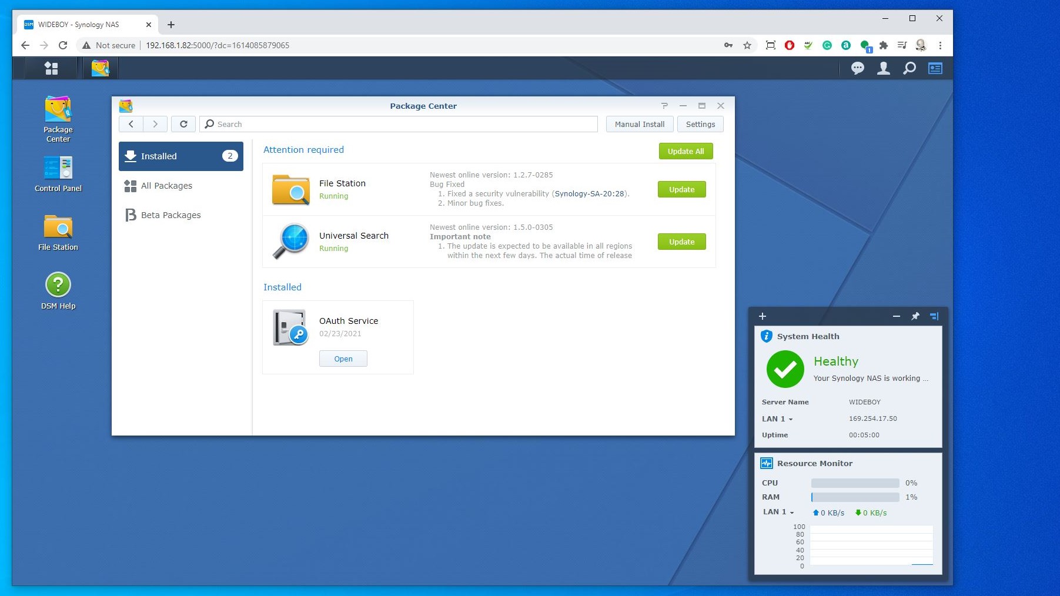
Task: Open the DSM notifications speech-bubble icon
Action: [x=858, y=68]
